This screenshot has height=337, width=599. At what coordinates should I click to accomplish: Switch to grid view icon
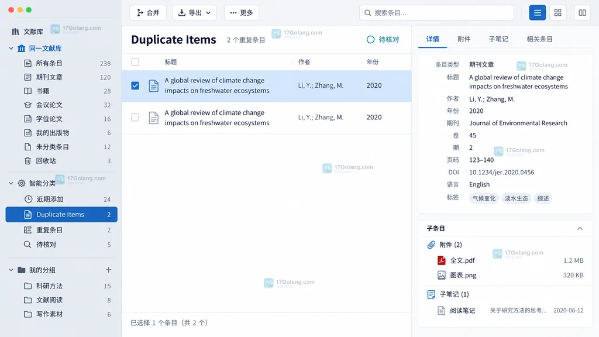557,13
